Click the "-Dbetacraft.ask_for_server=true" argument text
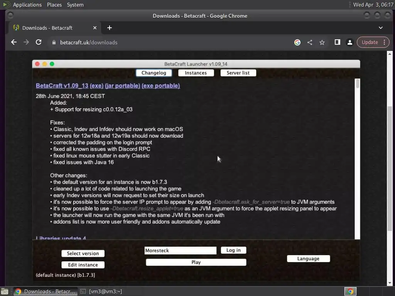The image size is (395, 296). click(251, 202)
